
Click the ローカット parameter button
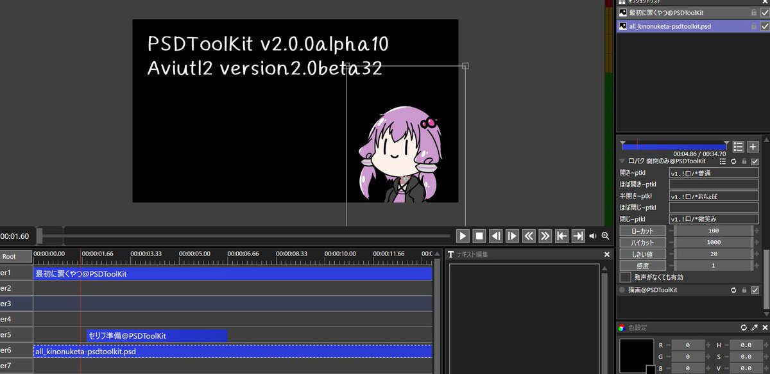642,231
